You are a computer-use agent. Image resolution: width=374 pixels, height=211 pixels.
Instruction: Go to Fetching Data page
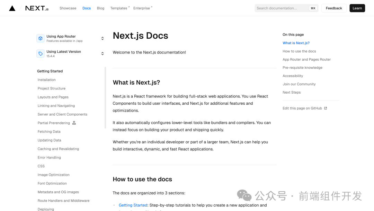49,132
